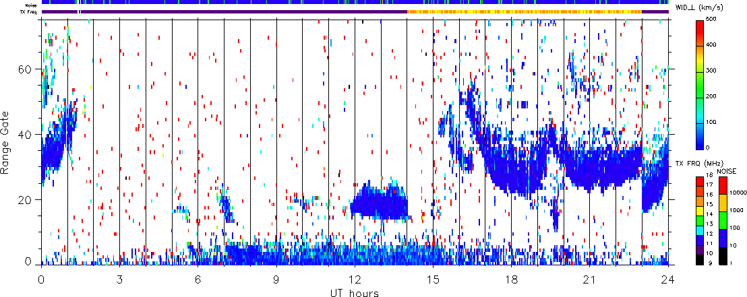This screenshot has height=297, width=747.
Task: Pick the blue swatch in NOISE legend
Action: (722, 238)
